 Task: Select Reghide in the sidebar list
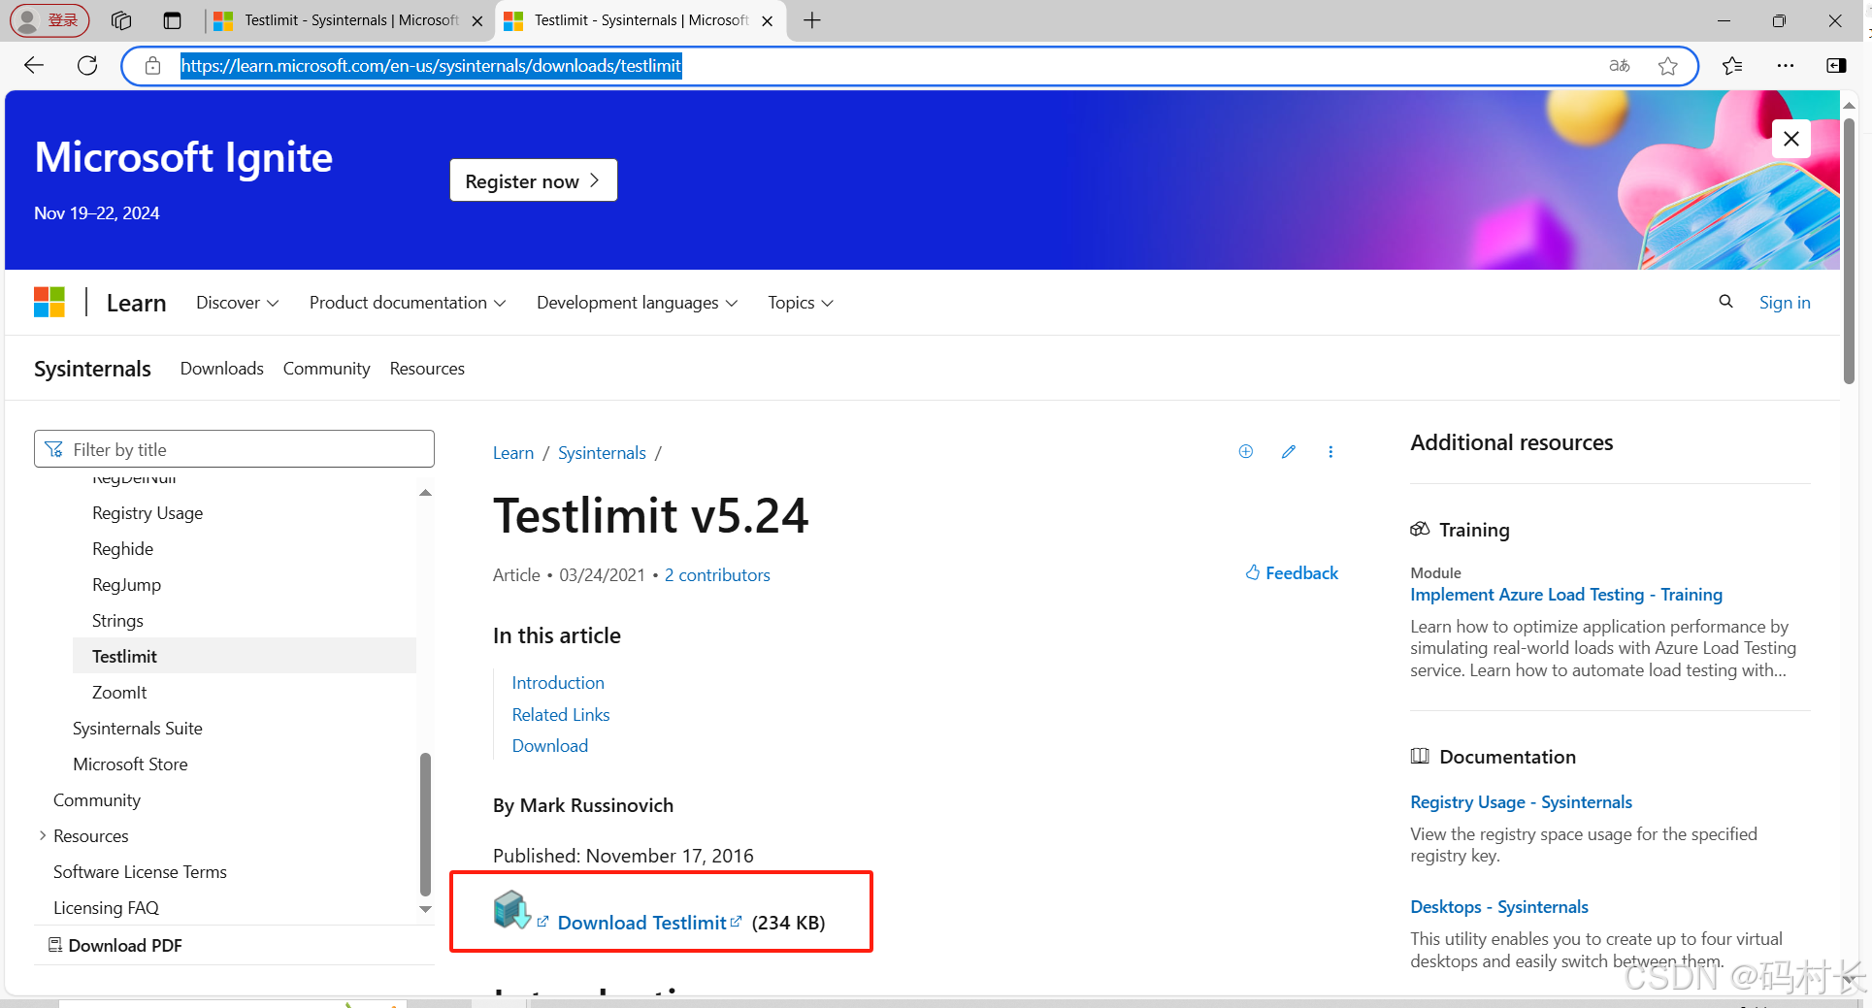click(x=122, y=549)
